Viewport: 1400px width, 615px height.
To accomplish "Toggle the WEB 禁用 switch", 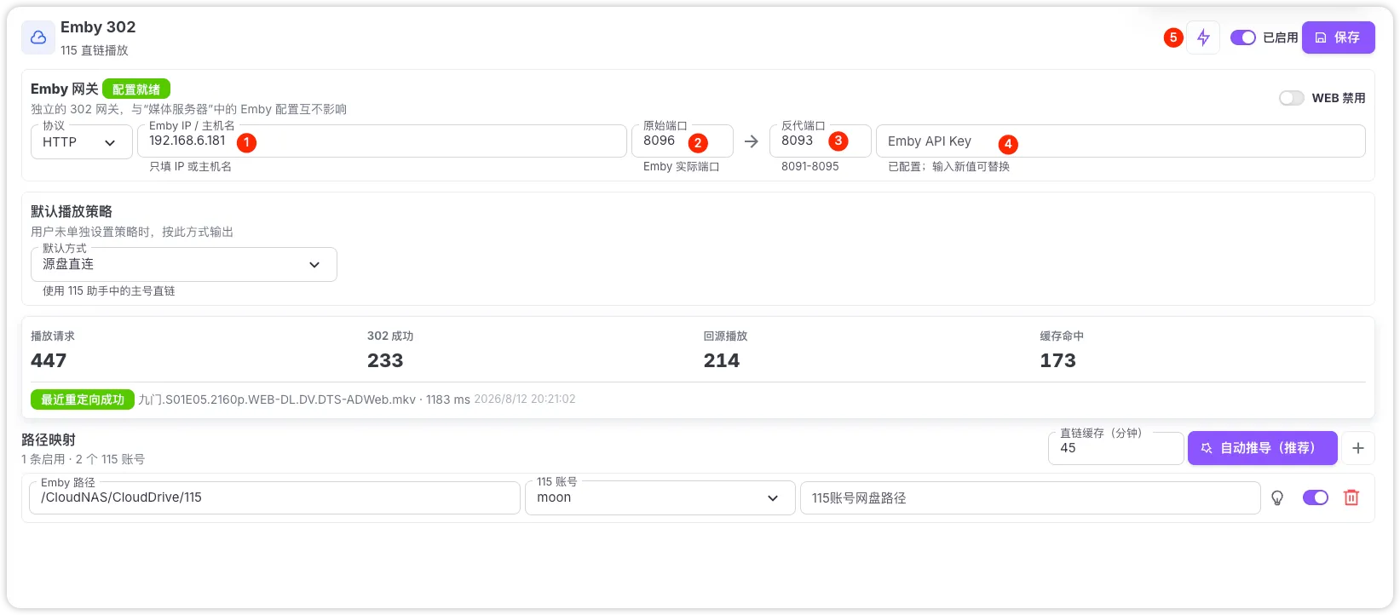I will click(x=1292, y=98).
